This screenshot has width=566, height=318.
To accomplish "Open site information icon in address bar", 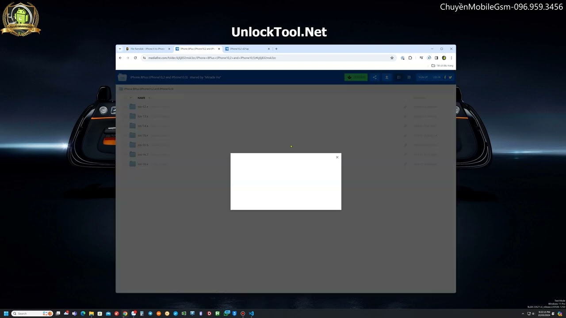I will (x=144, y=58).
